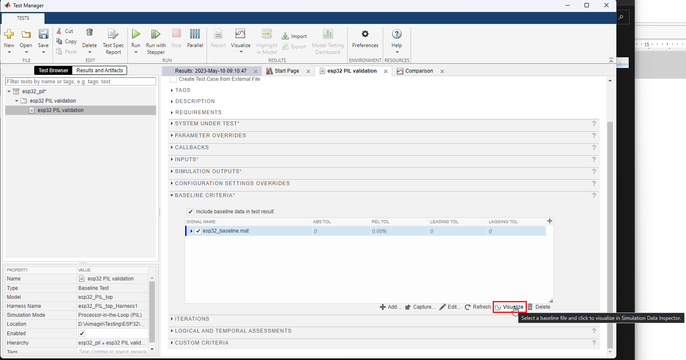Expand the SIMULATION OUTPUTS section
The height and width of the screenshot is (360, 686).
click(x=172, y=171)
